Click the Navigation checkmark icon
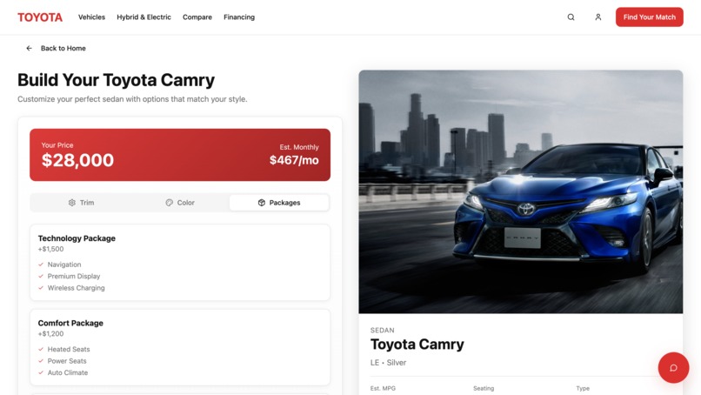This screenshot has height=395, width=701. (41, 264)
